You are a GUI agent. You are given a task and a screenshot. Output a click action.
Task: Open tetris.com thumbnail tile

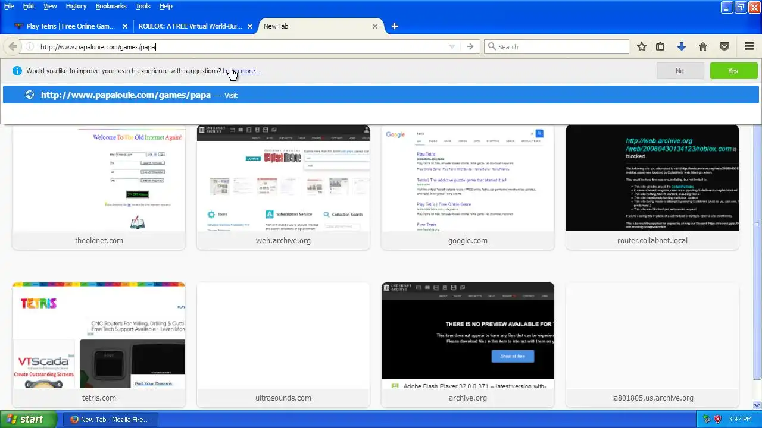coord(99,345)
